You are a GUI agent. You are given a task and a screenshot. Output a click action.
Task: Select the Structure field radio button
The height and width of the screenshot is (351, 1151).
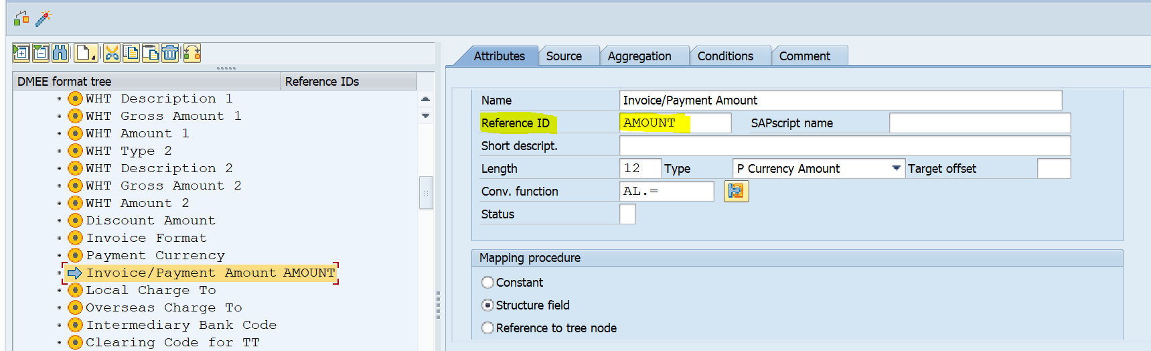(488, 305)
